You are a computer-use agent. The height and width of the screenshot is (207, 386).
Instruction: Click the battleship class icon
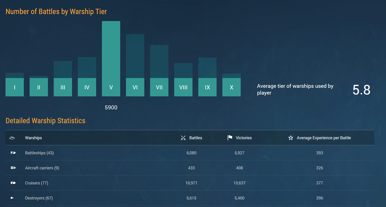point(13,153)
